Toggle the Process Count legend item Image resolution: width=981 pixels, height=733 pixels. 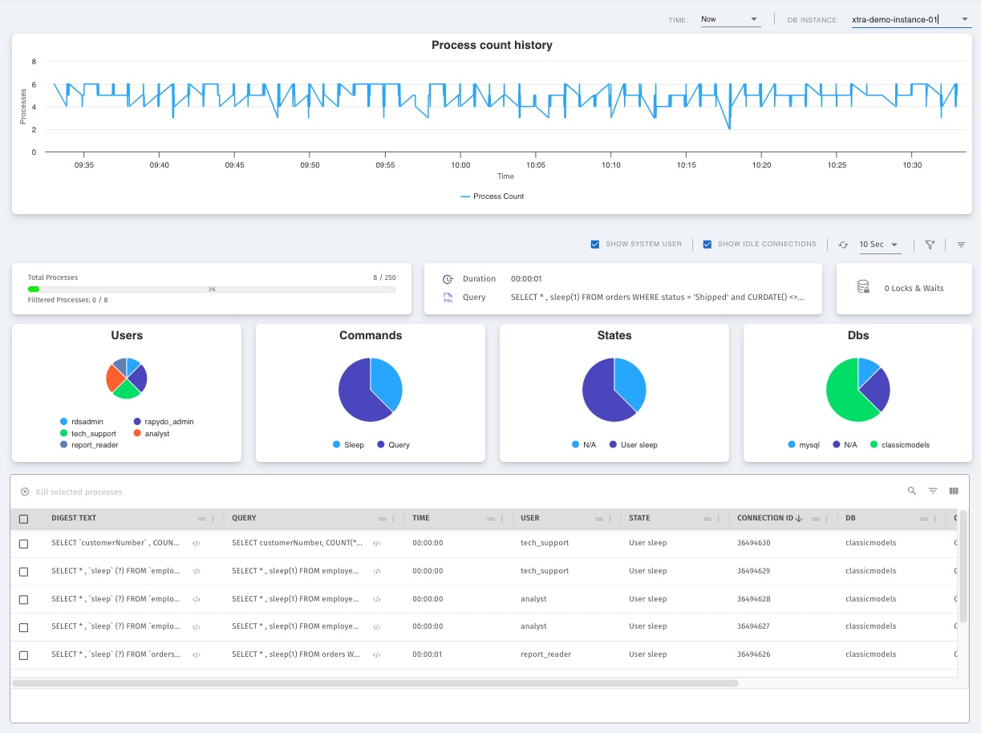coord(493,196)
